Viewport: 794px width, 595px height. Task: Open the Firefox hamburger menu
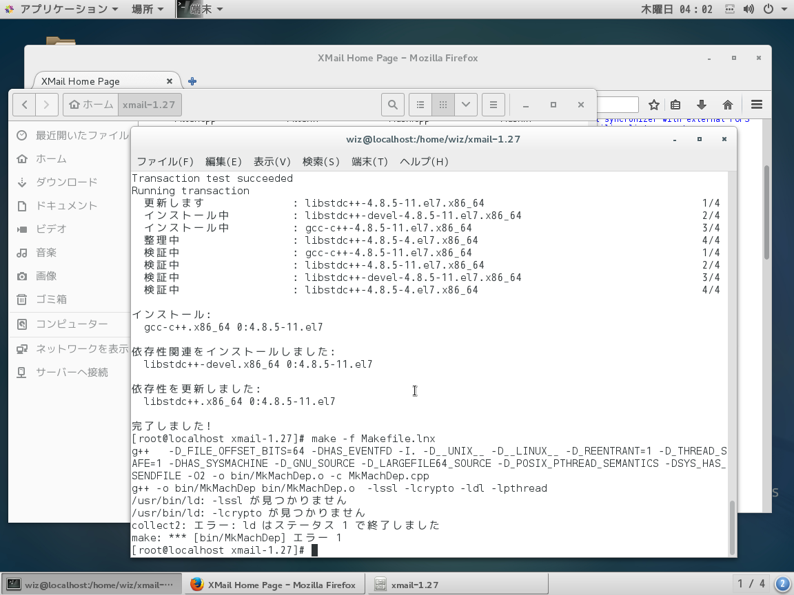click(x=757, y=105)
